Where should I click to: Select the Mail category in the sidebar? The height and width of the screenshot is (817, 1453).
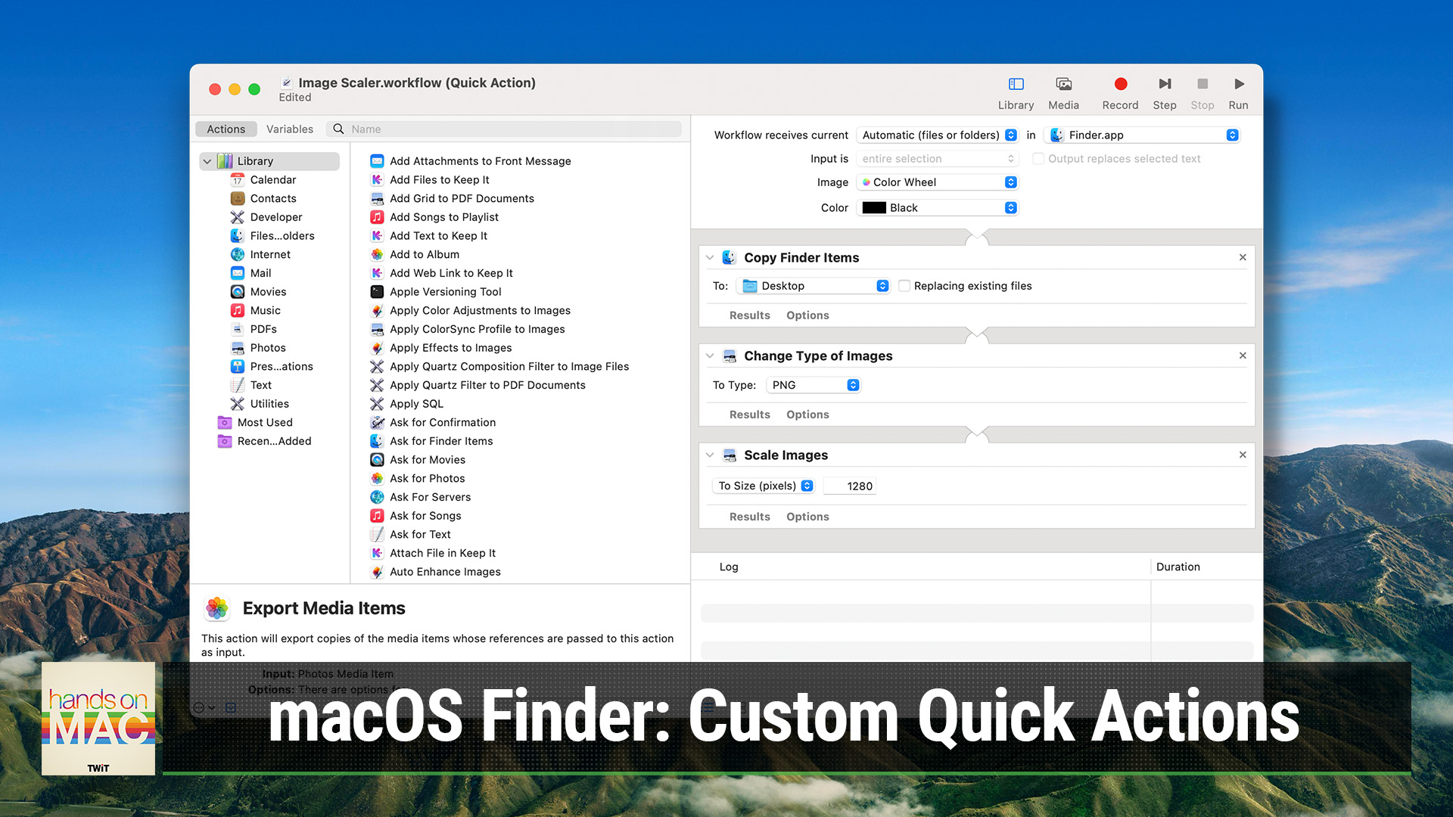pyautogui.click(x=260, y=273)
